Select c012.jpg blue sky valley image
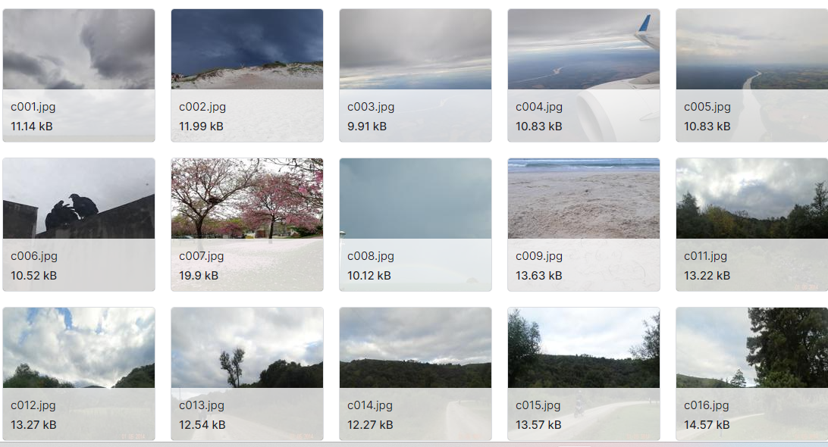This screenshot has width=828, height=447. 79,348
